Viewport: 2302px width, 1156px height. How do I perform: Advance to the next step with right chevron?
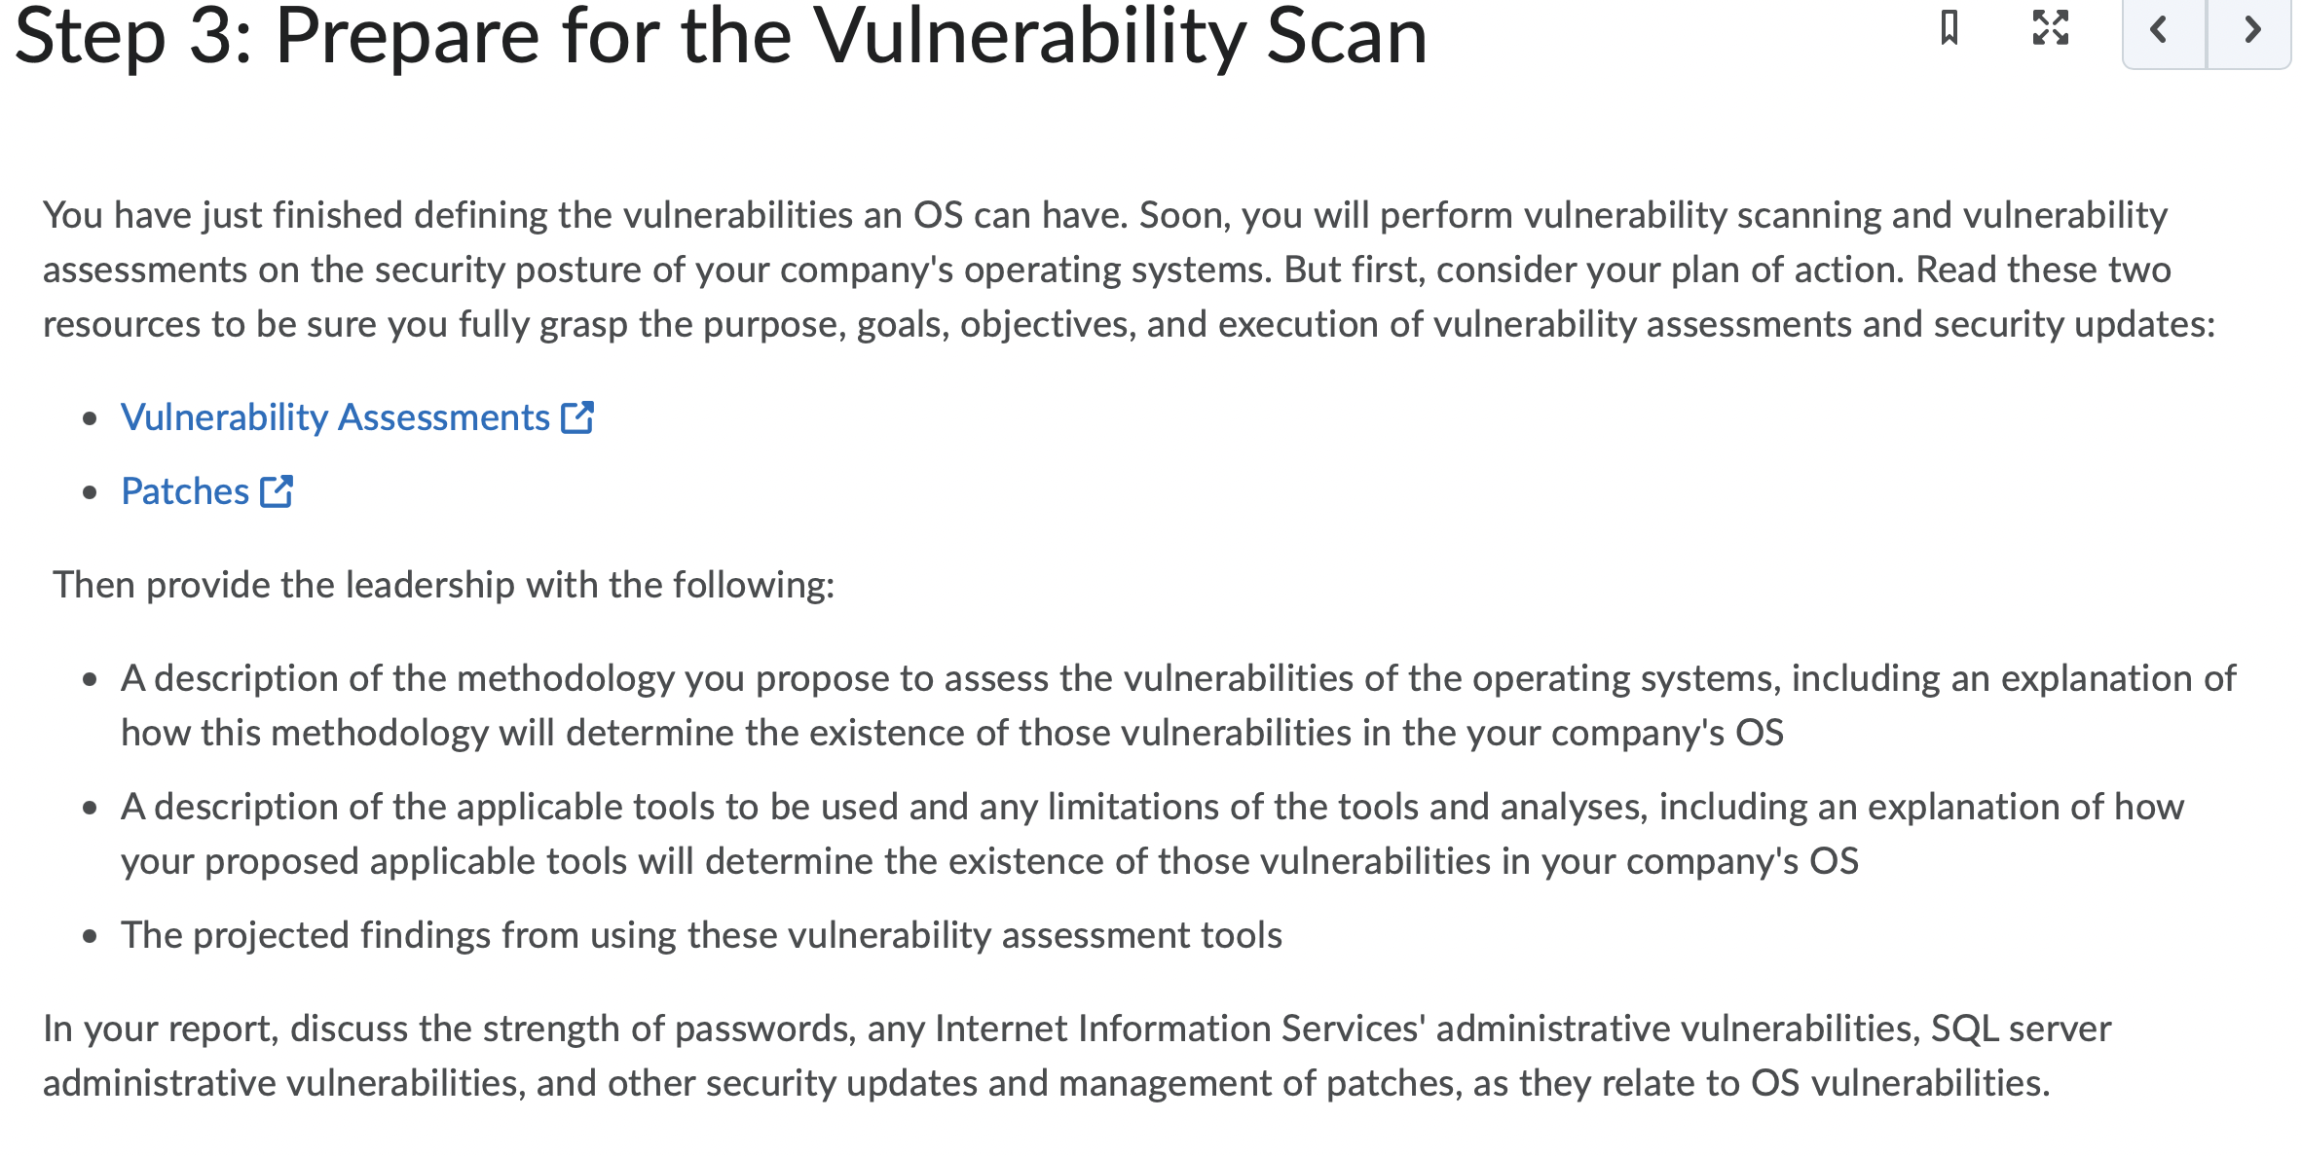click(x=2249, y=31)
